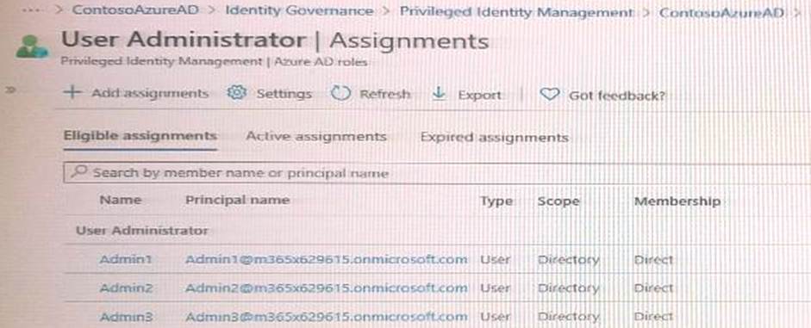
Task: Select the Eligible assignments tab
Action: (140, 136)
